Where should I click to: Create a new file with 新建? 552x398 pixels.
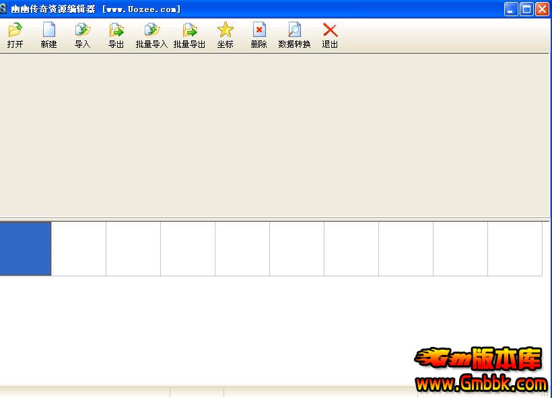tap(48, 30)
